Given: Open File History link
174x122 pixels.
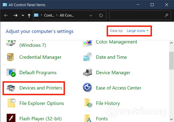Looking at the screenshot, I should 108,103.
